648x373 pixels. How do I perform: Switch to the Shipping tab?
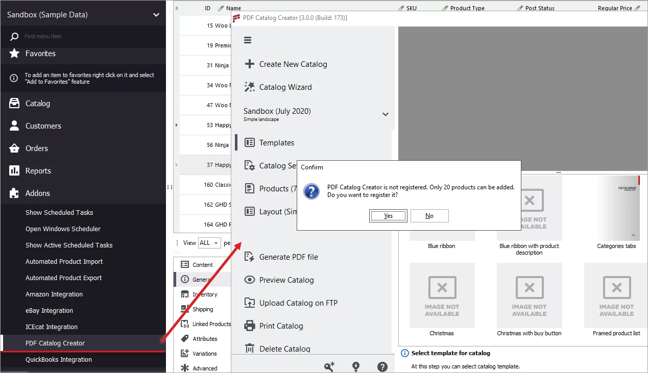[202, 309]
